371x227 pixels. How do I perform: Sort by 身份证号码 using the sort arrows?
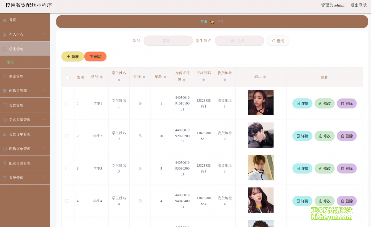[184, 80]
